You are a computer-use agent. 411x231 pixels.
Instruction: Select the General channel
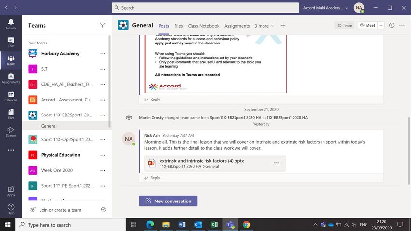tap(66, 126)
